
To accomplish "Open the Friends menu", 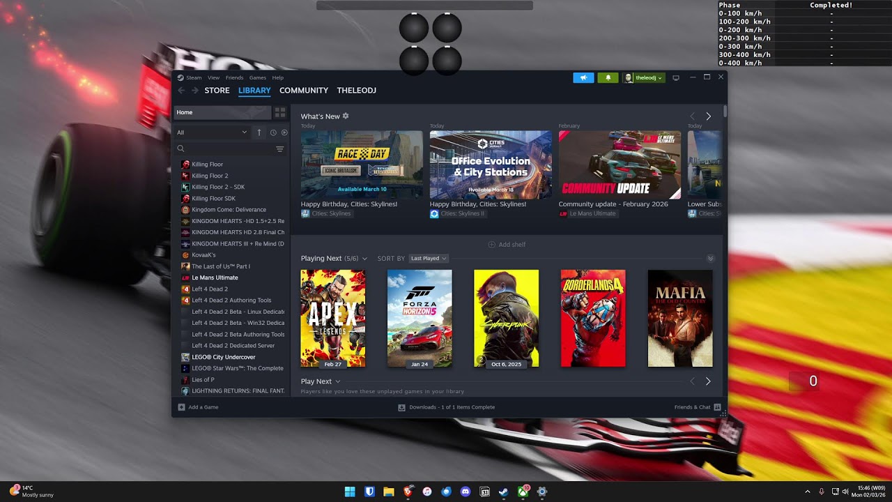I will [234, 77].
